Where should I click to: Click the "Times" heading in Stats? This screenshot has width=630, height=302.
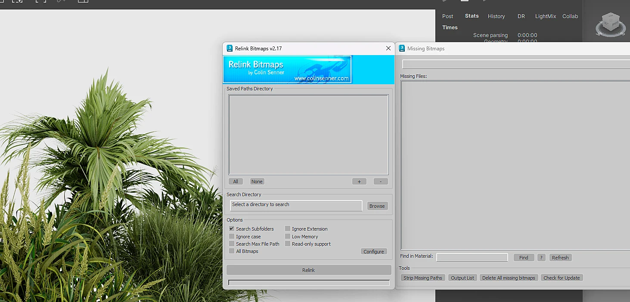[450, 28]
